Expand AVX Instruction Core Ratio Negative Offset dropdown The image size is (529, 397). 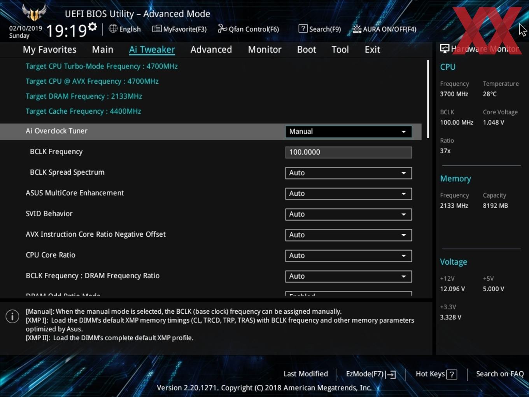tap(348, 235)
